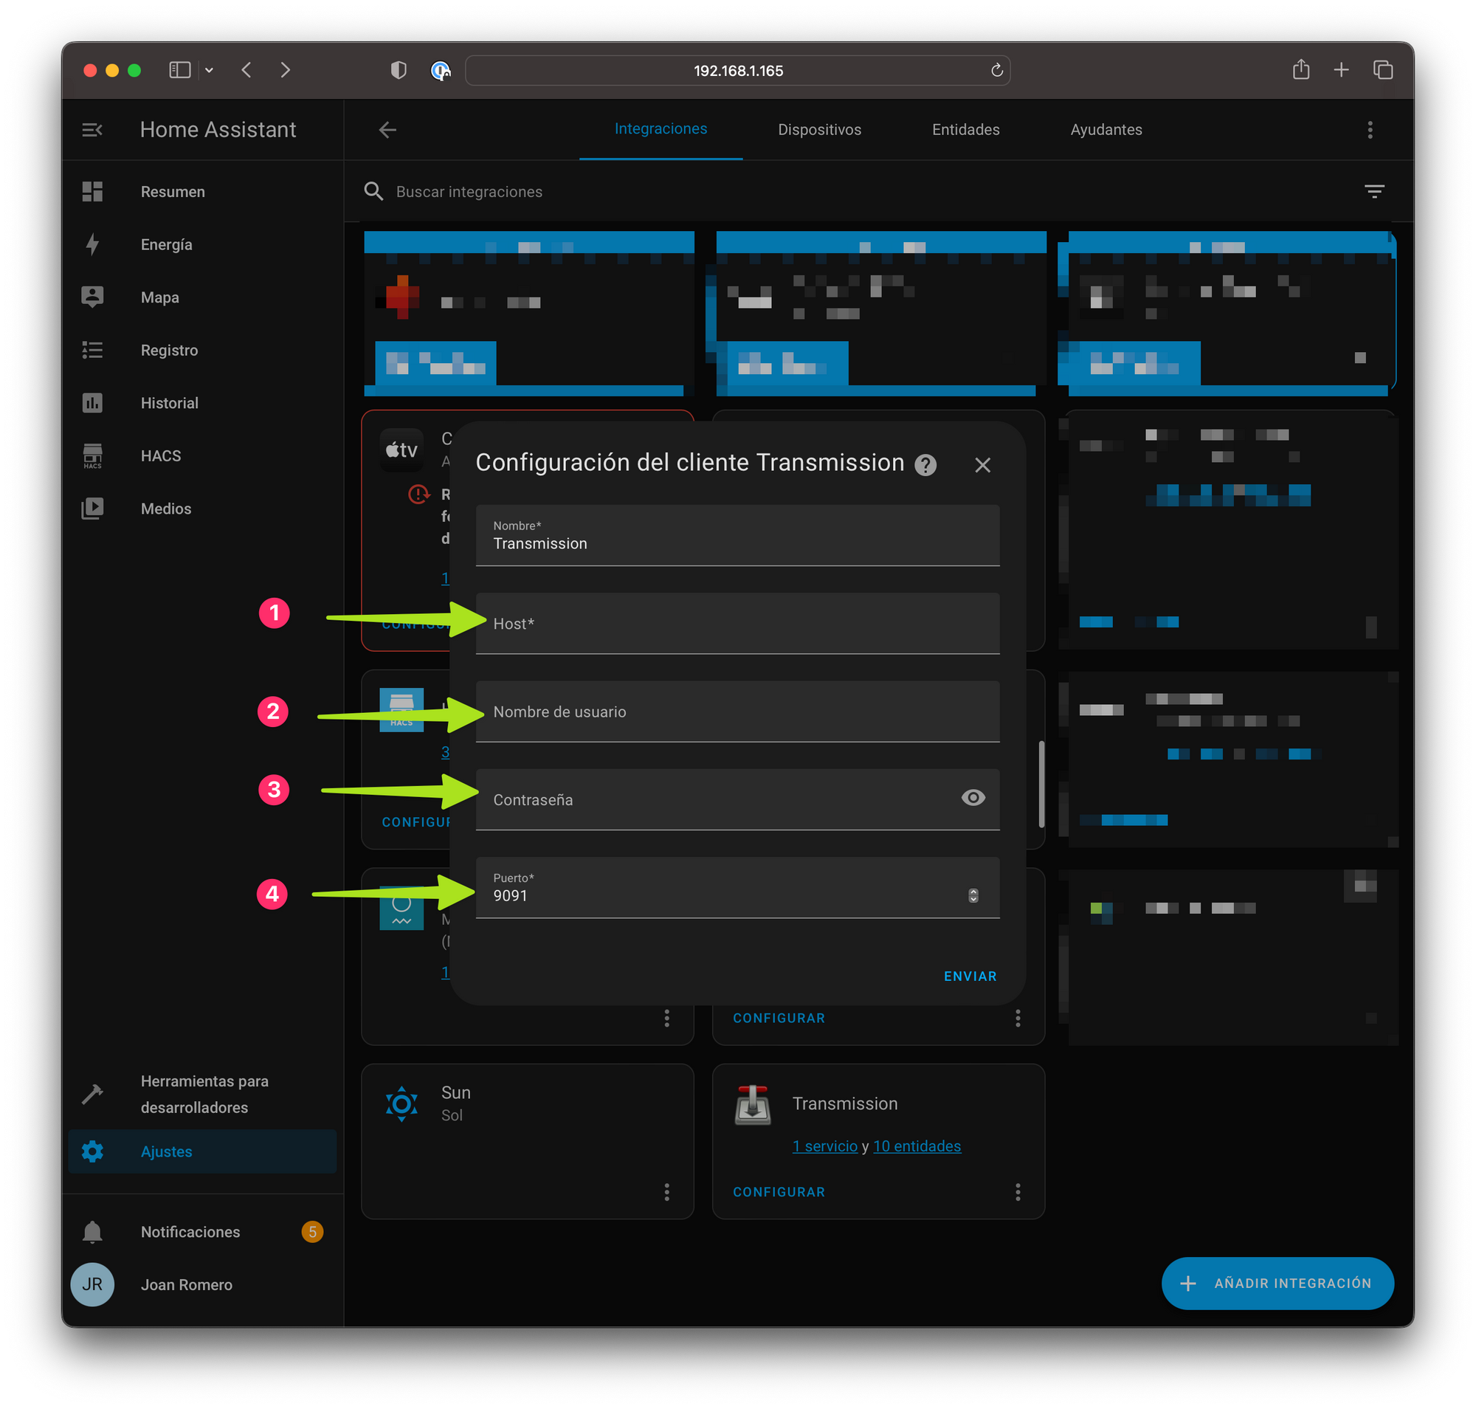
Task: Toggle the Safari sidebar
Action: pyautogui.click(x=179, y=70)
